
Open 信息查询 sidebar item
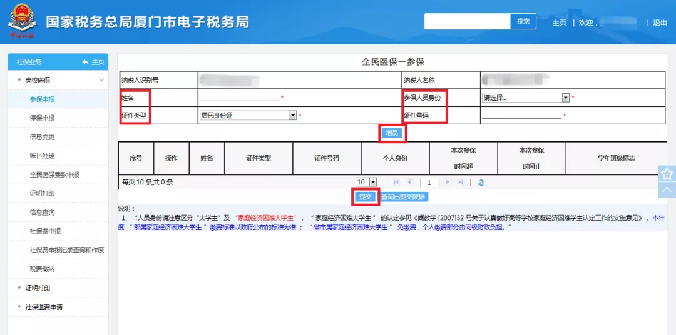[x=43, y=212]
